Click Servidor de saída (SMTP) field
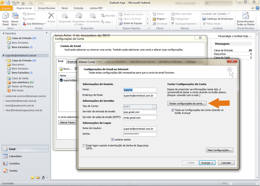 pos(140,118)
